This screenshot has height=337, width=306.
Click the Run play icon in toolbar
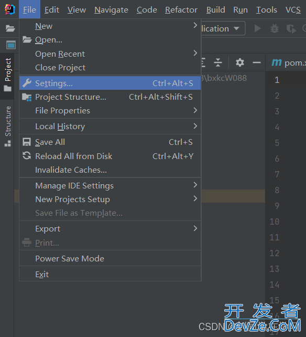point(257,28)
